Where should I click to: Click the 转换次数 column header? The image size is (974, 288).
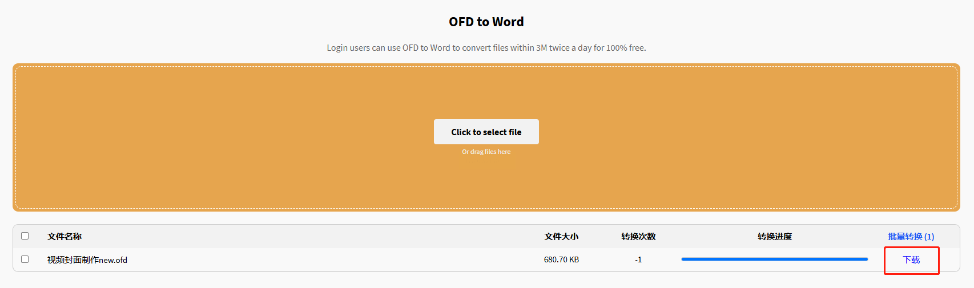(x=638, y=237)
